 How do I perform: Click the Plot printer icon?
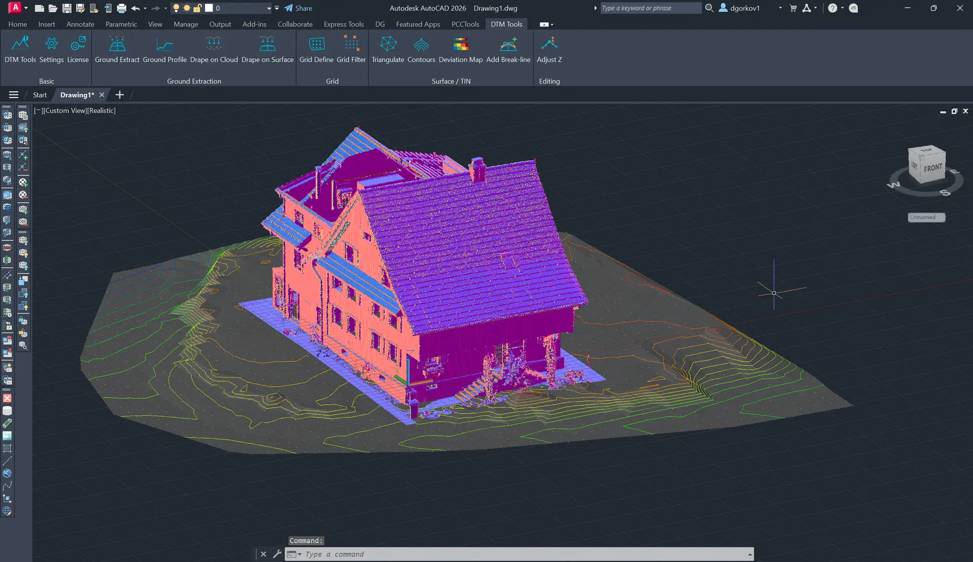coord(122,8)
